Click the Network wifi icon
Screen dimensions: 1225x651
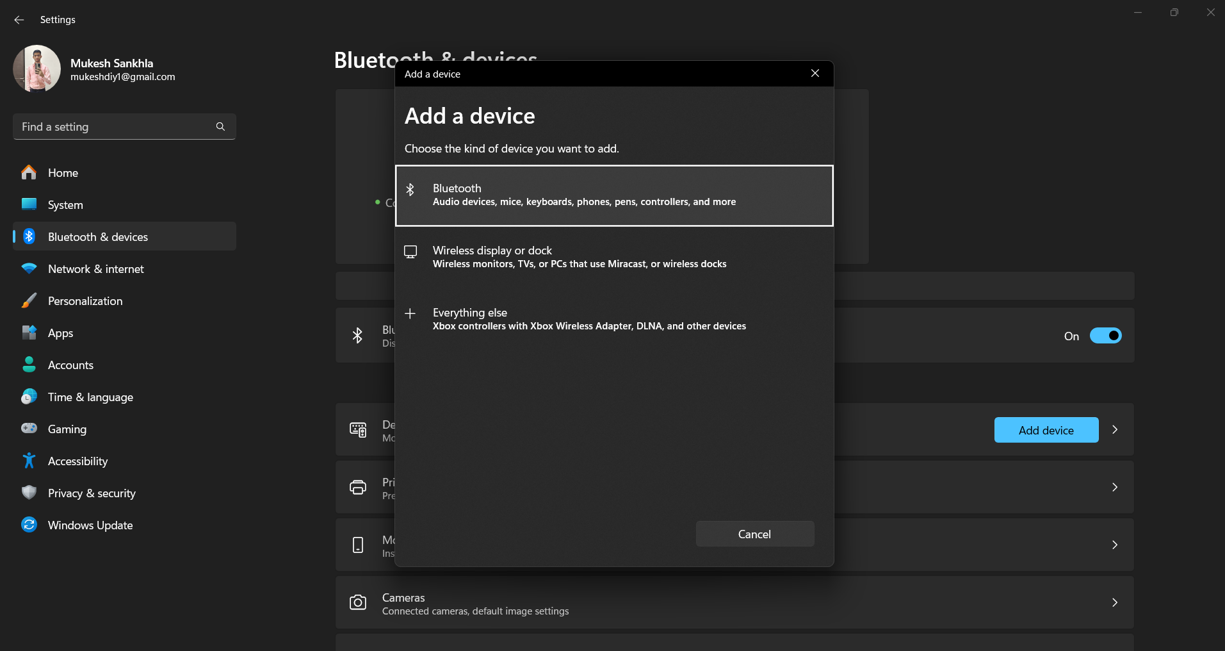point(29,268)
